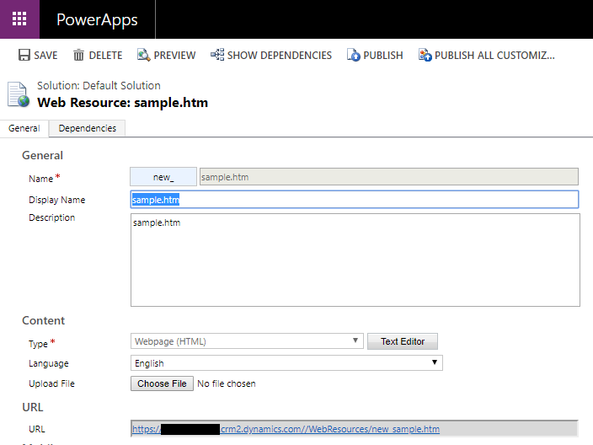This screenshot has width=593, height=445.
Task: Click the Preview magnifier icon
Action: pos(144,55)
